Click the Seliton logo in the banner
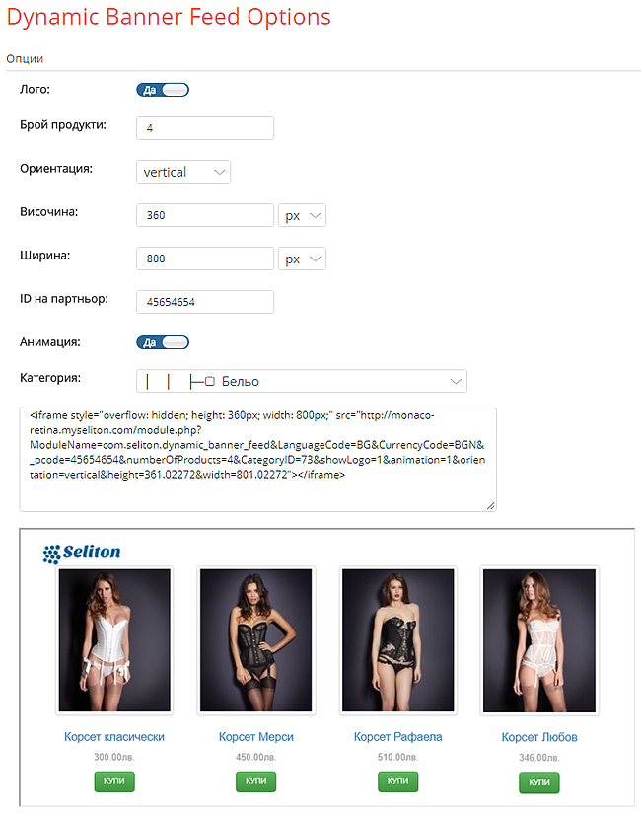 pos(82,554)
